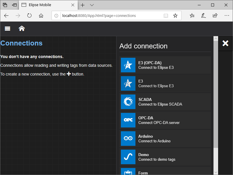
Task: Open the browser tab list chevron
Action: pyautogui.click(x=92, y=5)
